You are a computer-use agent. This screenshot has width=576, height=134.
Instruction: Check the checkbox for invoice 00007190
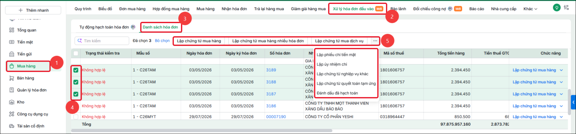76,117
